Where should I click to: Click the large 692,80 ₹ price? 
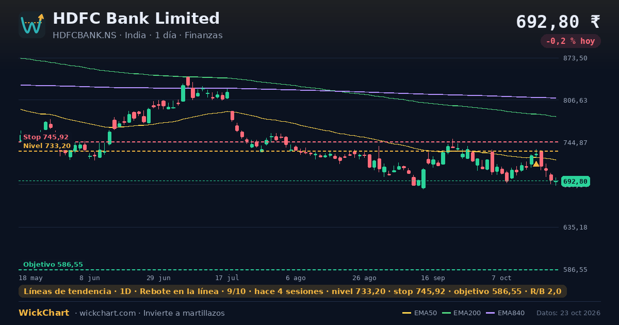pos(558,22)
